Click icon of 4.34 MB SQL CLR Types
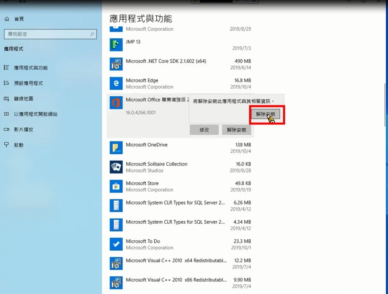The width and height of the screenshot is (388, 294). pos(116,225)
